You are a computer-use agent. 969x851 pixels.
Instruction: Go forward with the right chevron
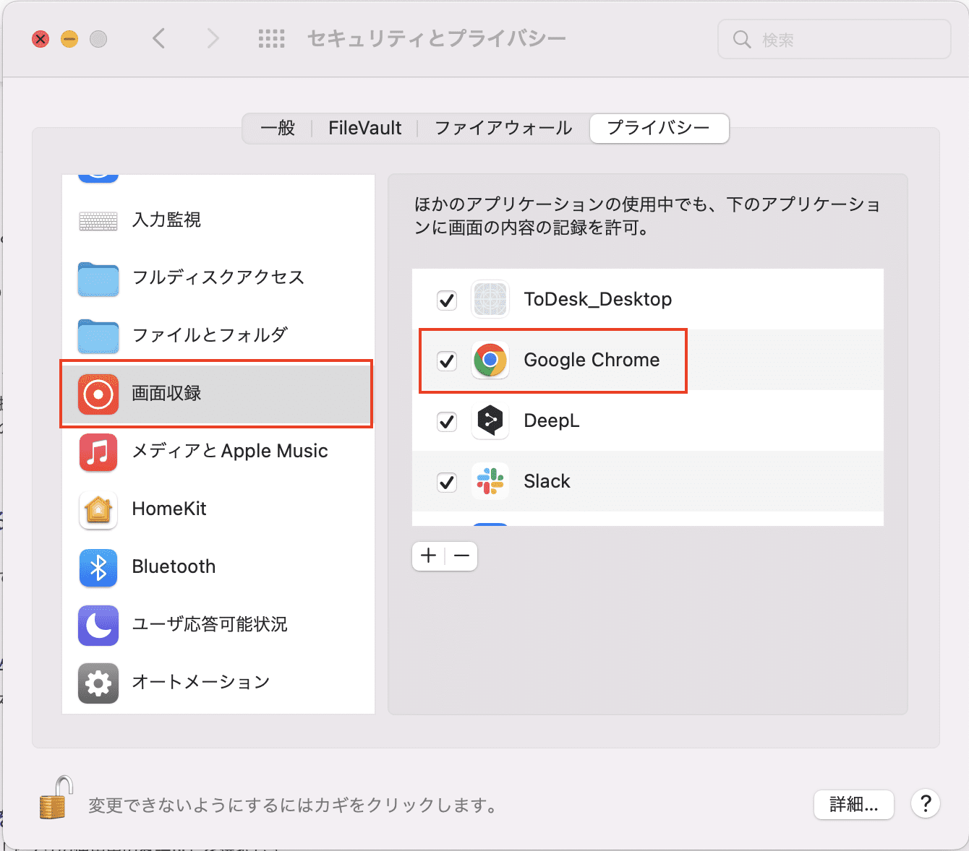click(213, 38)
